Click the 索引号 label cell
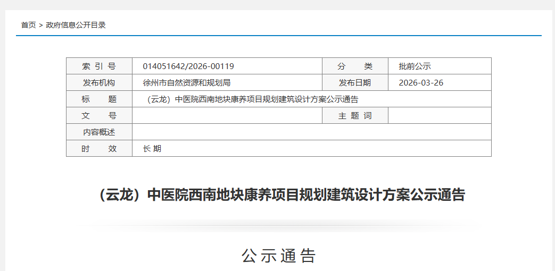This screenshot has height=271, width=555. 99,66
